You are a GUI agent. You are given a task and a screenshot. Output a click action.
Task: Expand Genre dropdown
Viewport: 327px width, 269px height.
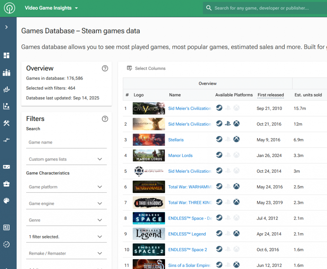(66, 220)
